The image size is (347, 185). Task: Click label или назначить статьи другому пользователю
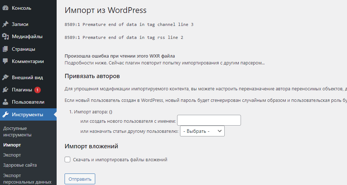point(129,131)
